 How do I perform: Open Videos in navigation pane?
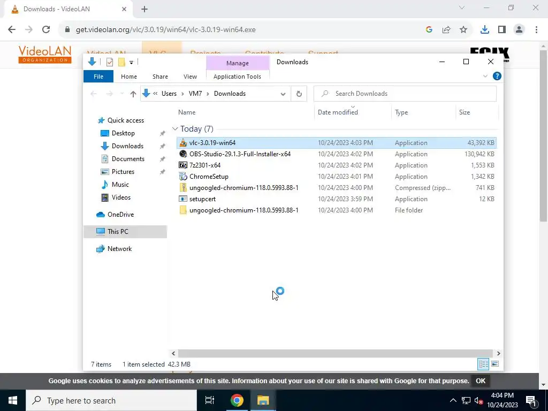[x=121, y=197]
